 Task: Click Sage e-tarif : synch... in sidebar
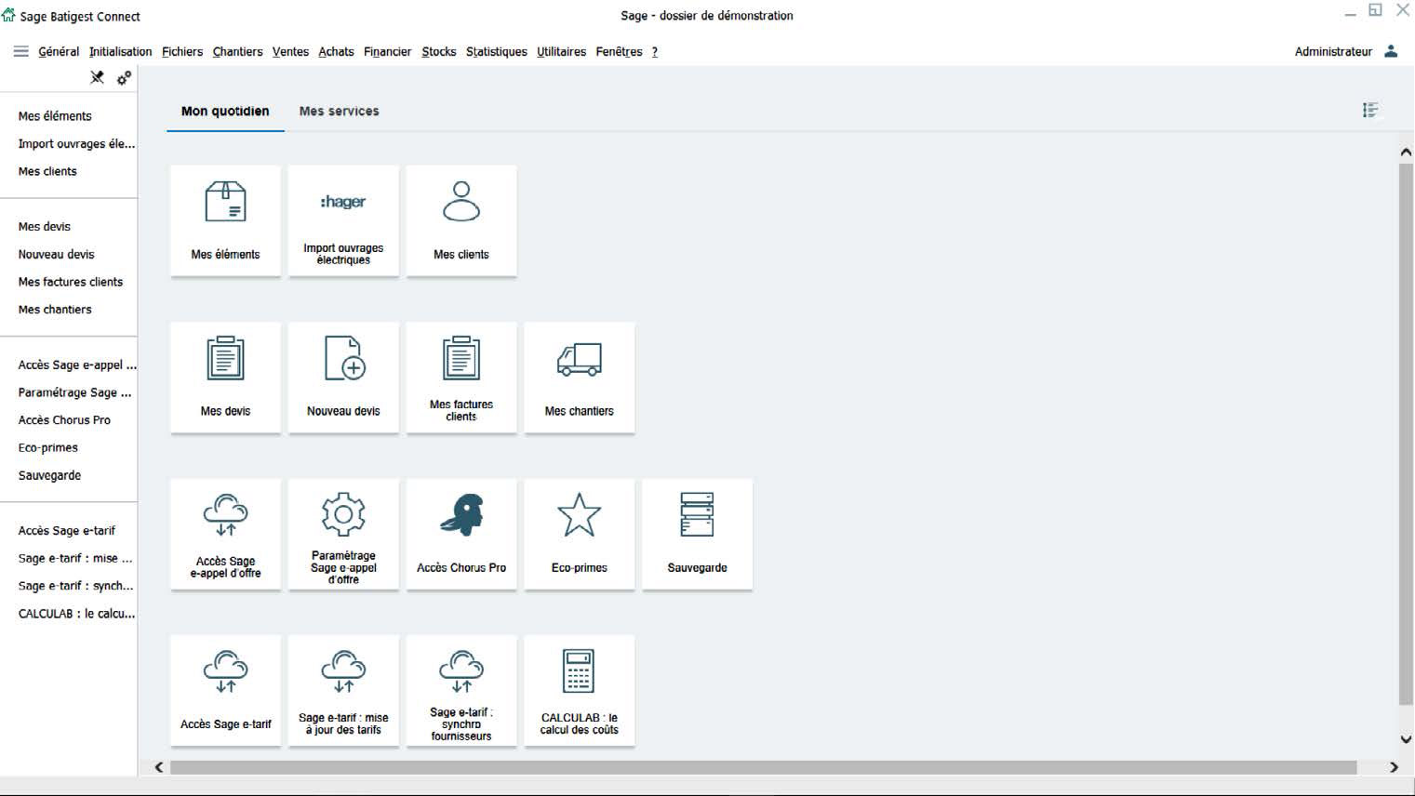click(x=76, y=586)
